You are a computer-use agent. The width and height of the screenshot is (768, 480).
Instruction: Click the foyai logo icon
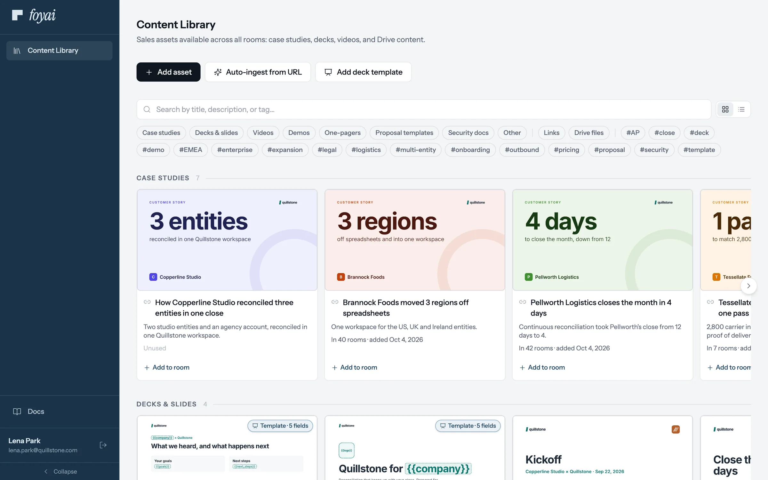tap(17, 15)
